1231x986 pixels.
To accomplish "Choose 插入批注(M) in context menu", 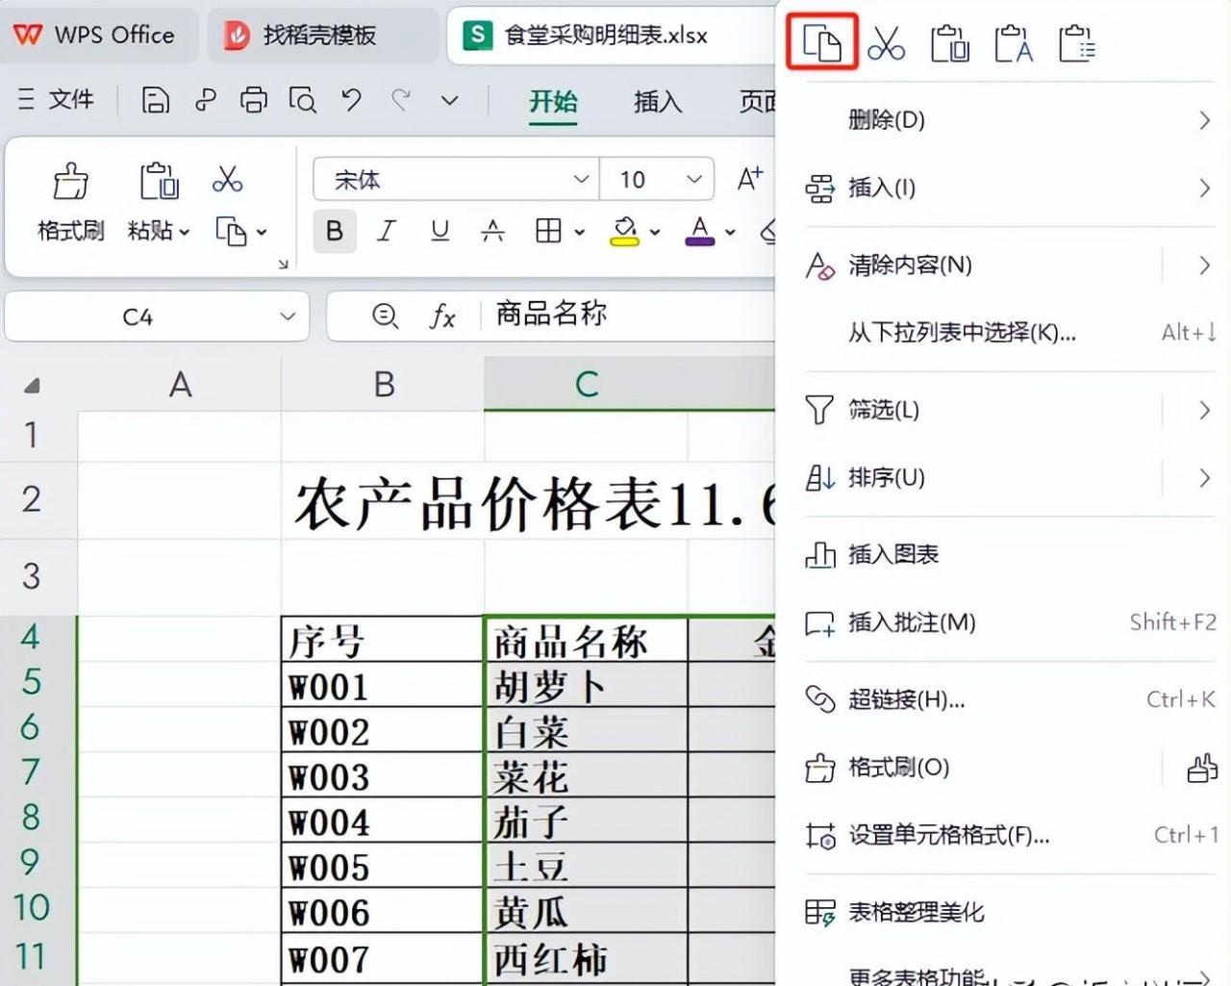I will [x=1008, y=623].
